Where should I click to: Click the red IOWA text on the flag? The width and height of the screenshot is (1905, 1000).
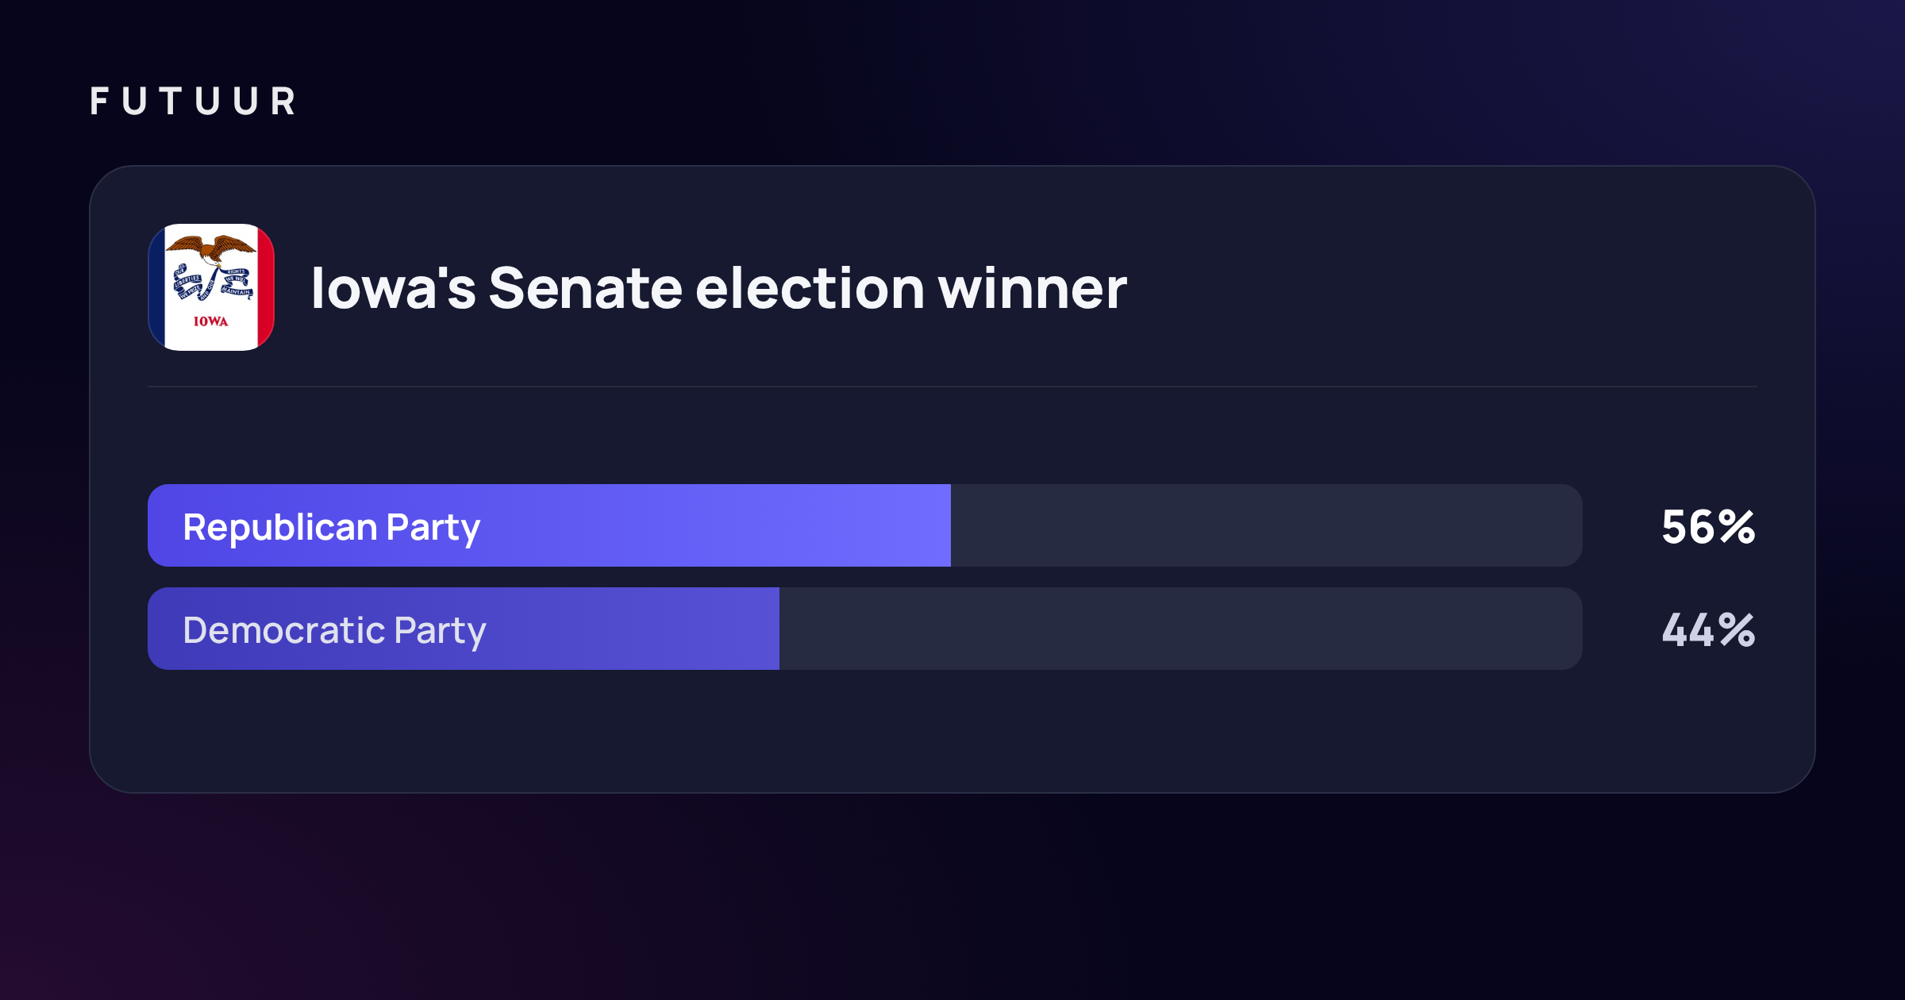(211, 321)
